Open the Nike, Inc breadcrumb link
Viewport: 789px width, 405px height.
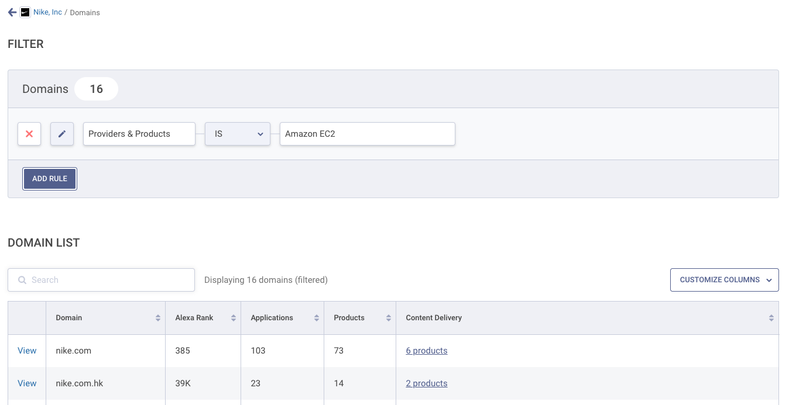(47, 12)
